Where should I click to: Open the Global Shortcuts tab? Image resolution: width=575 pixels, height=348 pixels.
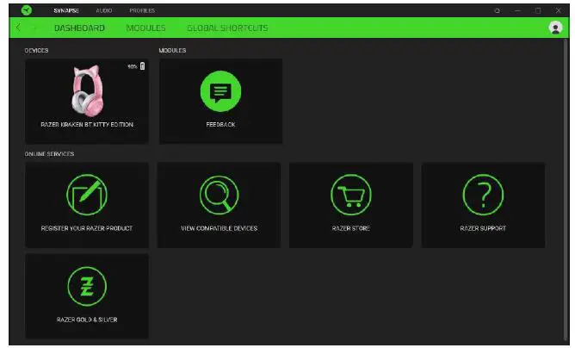pyautogui.click(x=227, y=28)
